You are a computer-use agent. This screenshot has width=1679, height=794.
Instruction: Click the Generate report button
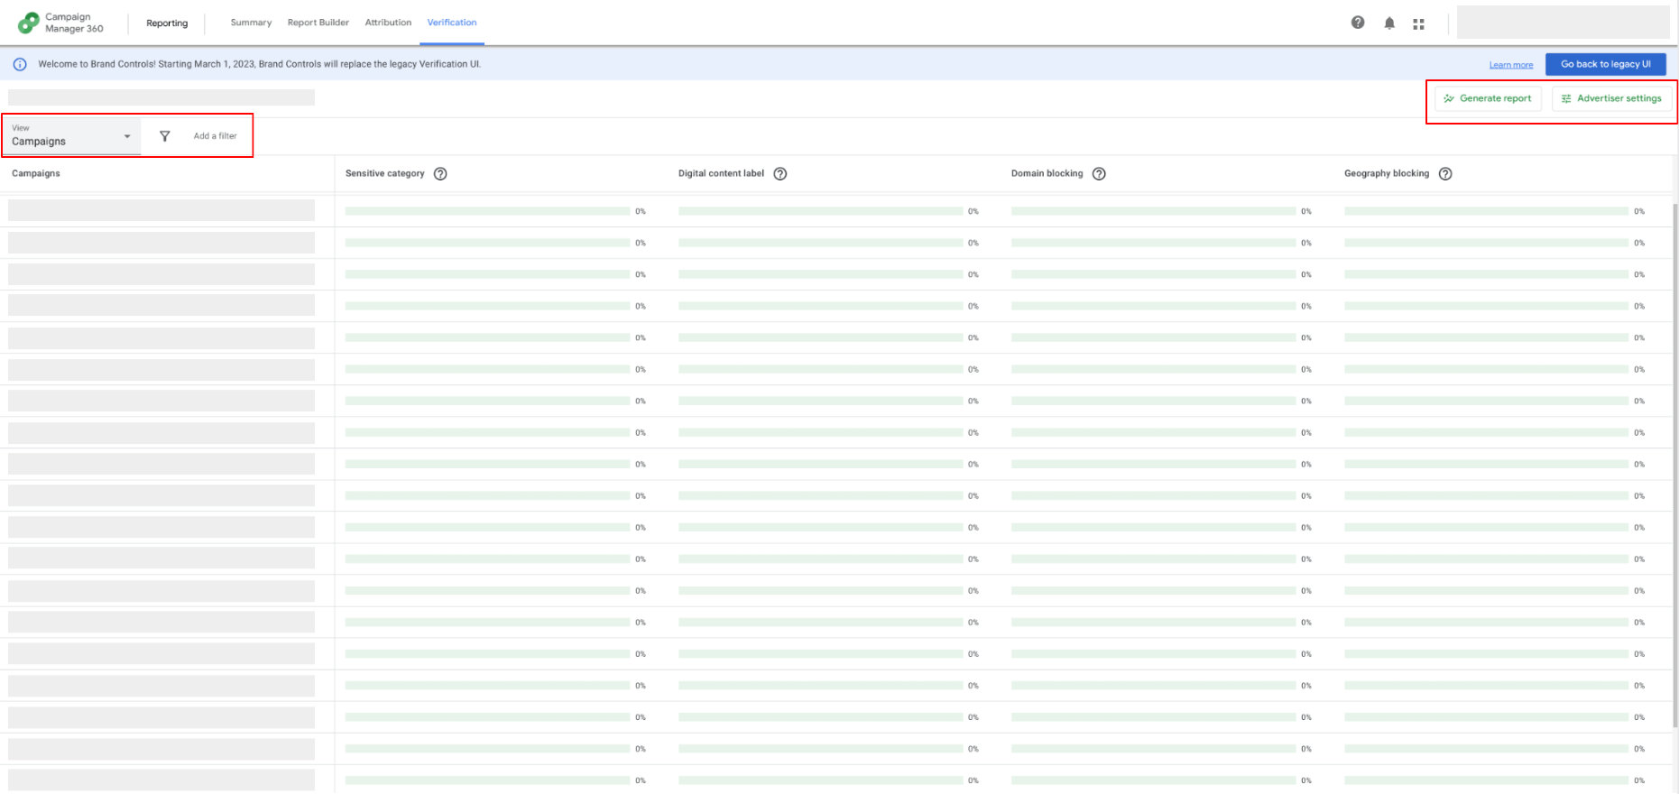tap(1488, 98)
